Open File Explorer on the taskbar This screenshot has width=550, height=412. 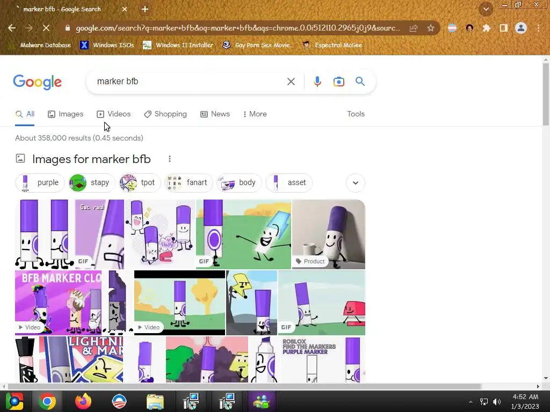click(155, 401)
